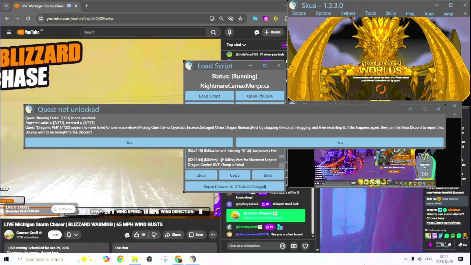Click Report Issues to @Tato2/@bogalj
Viewport: 471px width, 265px height.
click(x=234, y=186)
